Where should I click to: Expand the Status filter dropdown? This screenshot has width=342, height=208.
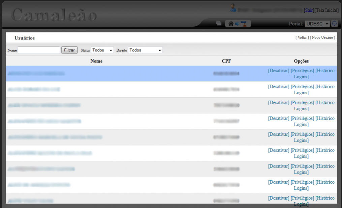(x=102, y=50)
